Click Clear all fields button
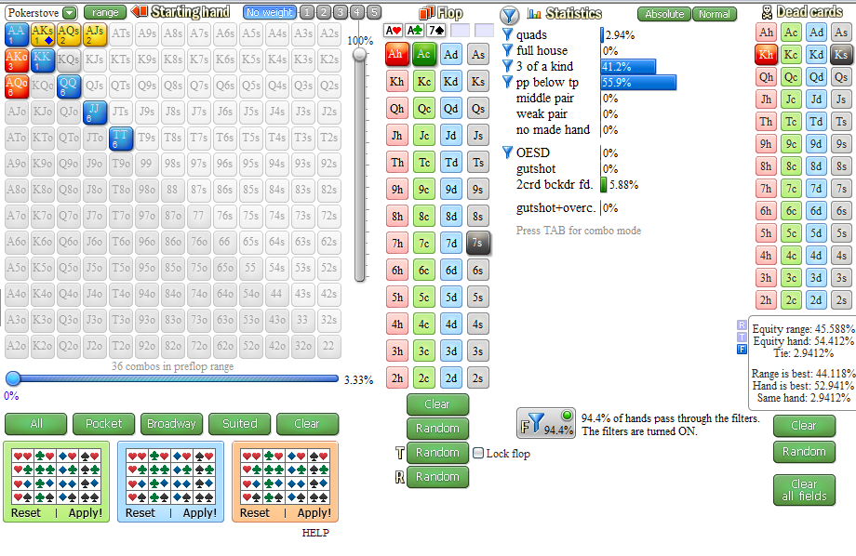The height and width of the screenshot is (556, 856). click(x=804, y=490)
